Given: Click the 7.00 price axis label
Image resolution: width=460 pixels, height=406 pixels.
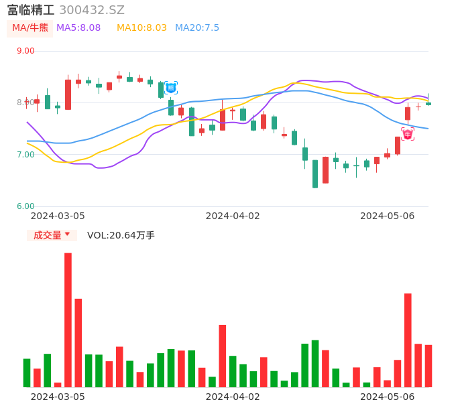Looking at the screenshot, I should pyautogui.click(x=25, y=155).
